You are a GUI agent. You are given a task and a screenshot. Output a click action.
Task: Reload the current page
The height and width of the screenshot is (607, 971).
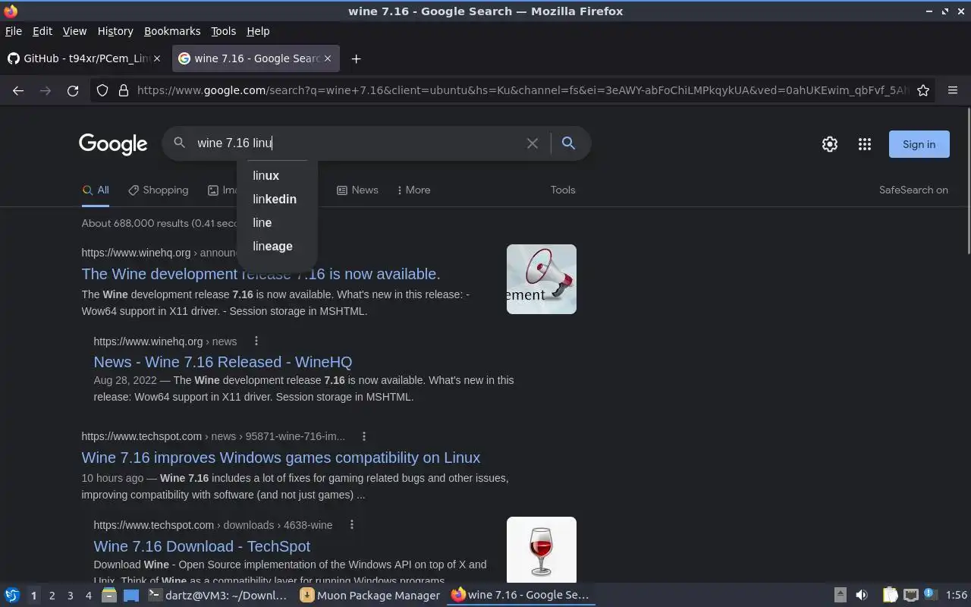tap(73, 90)
